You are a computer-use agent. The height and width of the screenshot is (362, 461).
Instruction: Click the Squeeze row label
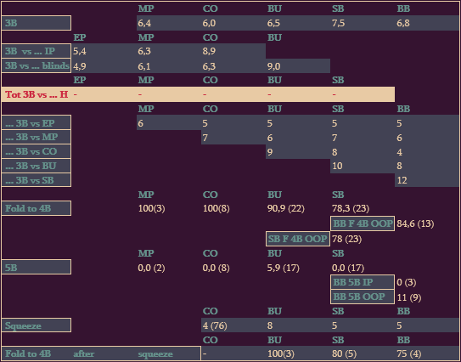click(36, 325)
